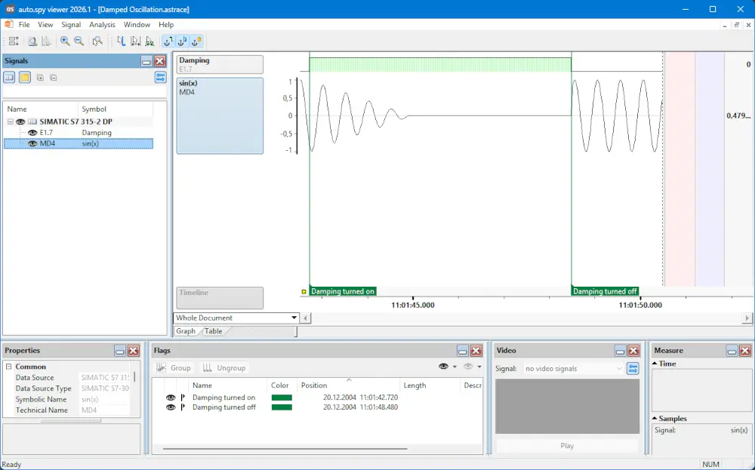Viewport: 755px width, 470px height.
Task: Toggle visibility of SIMATIC S7 315-2 DP
Action: click(20, 121)
